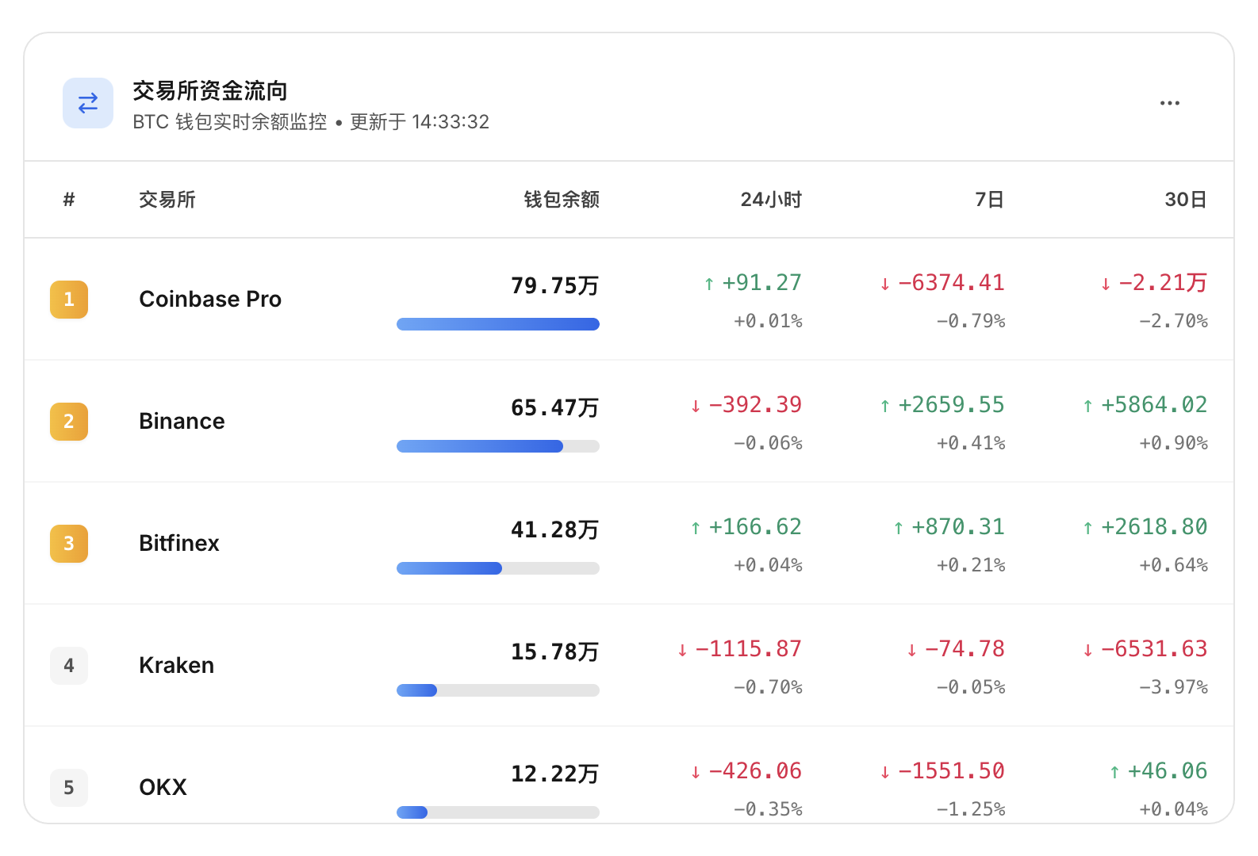The height and width of the screenshot is (856, 1258).
Task: Click Coinbase Pro 7-day percentage −0.79%
Action: (971, 321)
